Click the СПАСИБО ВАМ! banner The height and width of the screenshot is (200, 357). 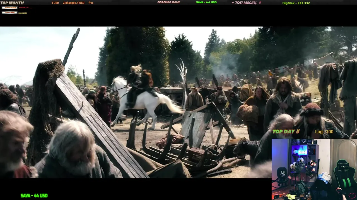pyautogui.click(x=168, y=2)
